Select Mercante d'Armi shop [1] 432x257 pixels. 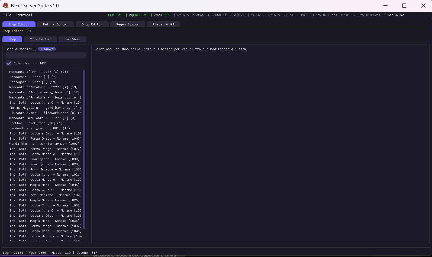pos(38,72)
